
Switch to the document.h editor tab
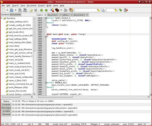click(x=79, y=15)
